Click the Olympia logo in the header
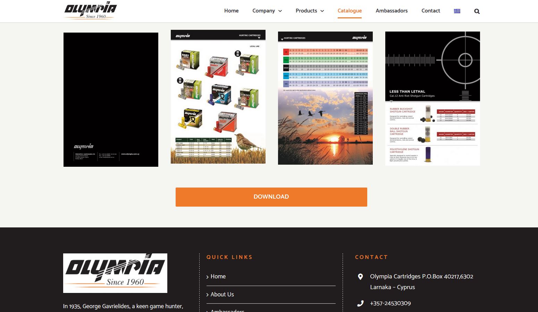 (x=91, y=10)
